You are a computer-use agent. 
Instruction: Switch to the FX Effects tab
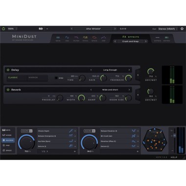(x=131, y=37)
